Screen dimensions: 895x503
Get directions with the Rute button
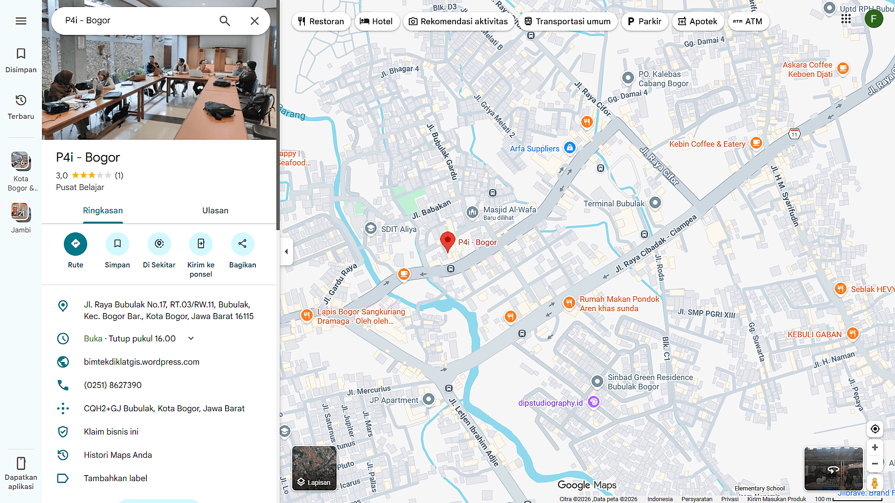click(x=76, y=244)
